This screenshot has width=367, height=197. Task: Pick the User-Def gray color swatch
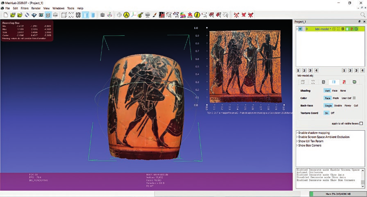click(354, 98)
